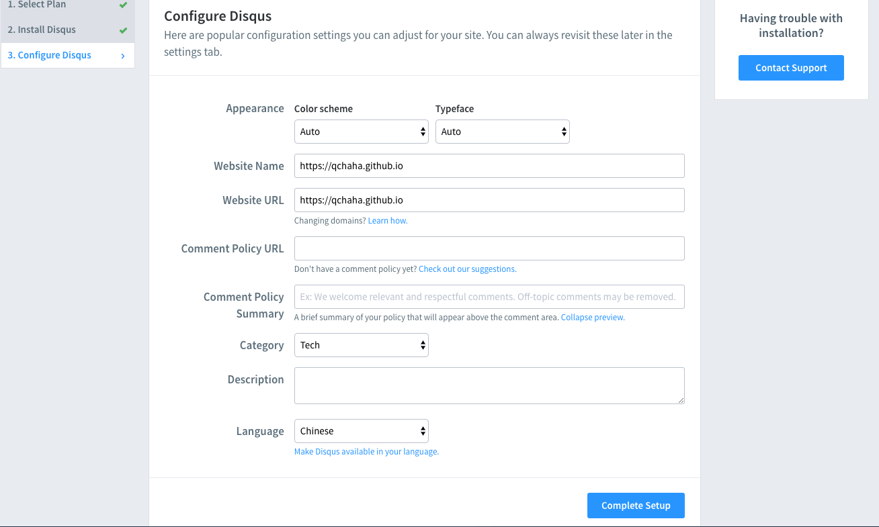
Task: Click the Configure Disqus heading text
Action: pyautogui.click(x=218, y=16)
